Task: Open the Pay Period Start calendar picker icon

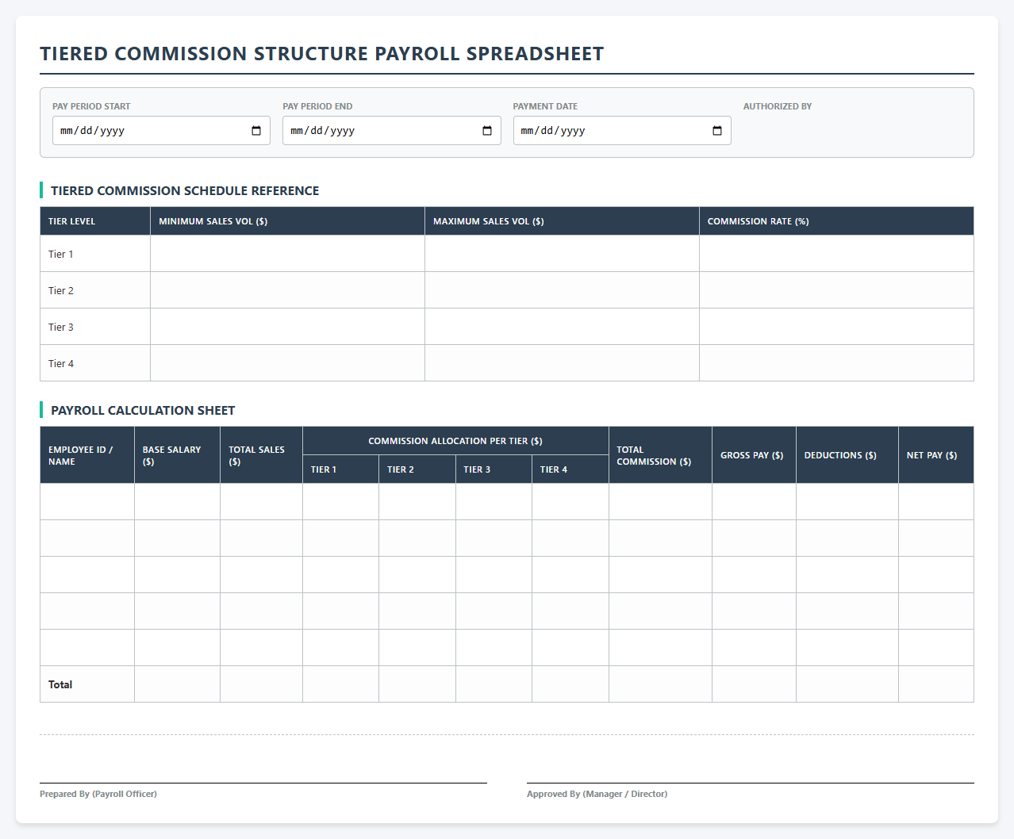Action: (256, 131)
